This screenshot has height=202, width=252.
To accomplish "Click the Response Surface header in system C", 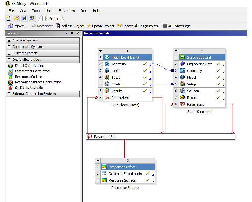I will pos(128,167).
